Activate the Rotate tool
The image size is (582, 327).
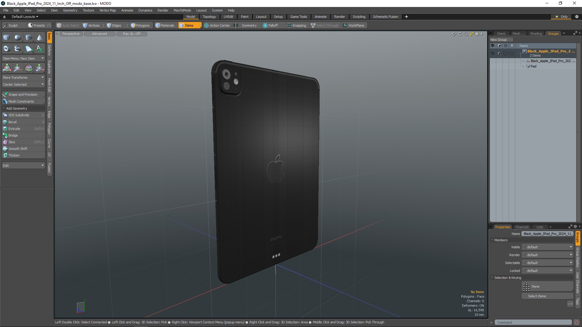[x=28, y=68]
